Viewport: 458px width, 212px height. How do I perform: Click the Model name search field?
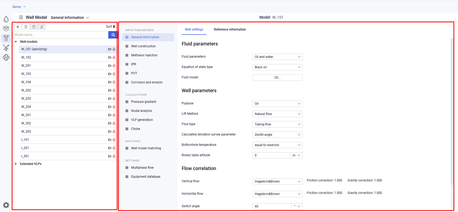pyautogui.click(x=61, y=35)
